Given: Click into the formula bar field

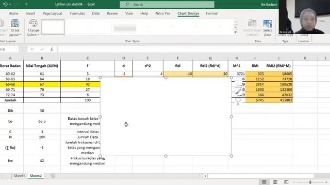Looking at the screenshot, I should click(194, 49).
